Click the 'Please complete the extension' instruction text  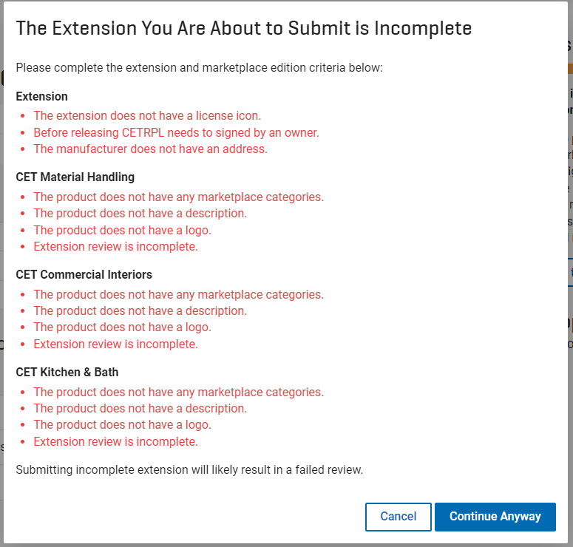[199, 68]
